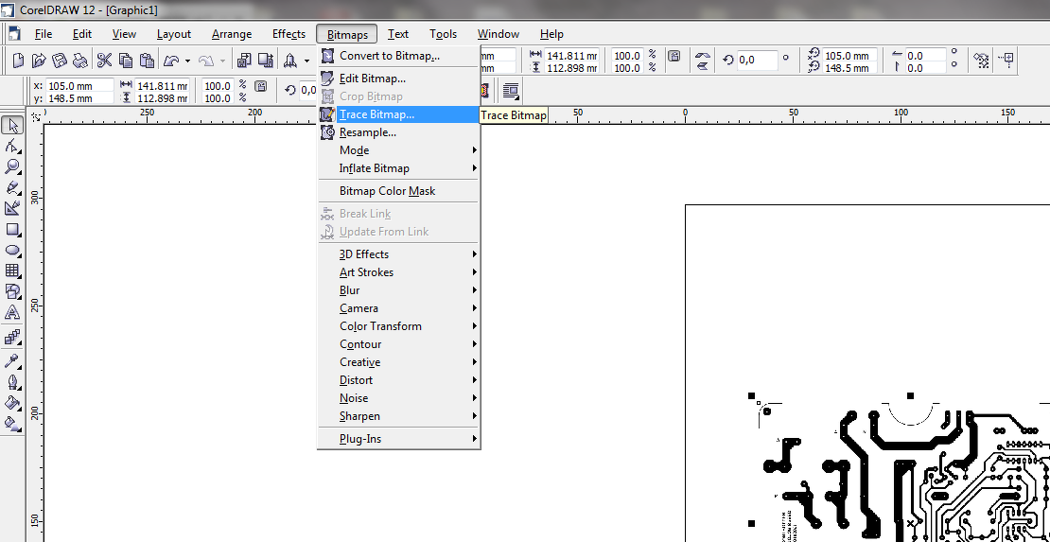Viewport: 1050px width, 542px height.
Task: Expand the Mode submenu
Action: pyautogui.click(x=398, y=150)
